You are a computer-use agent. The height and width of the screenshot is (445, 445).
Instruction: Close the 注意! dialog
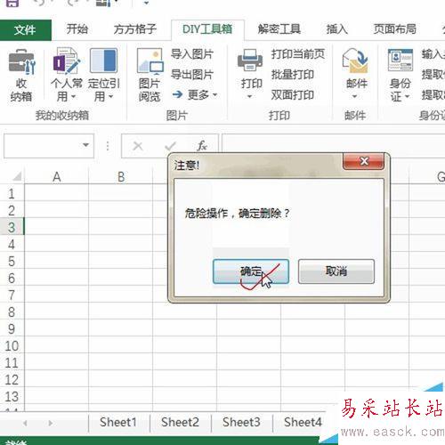(x=364, y=161)
